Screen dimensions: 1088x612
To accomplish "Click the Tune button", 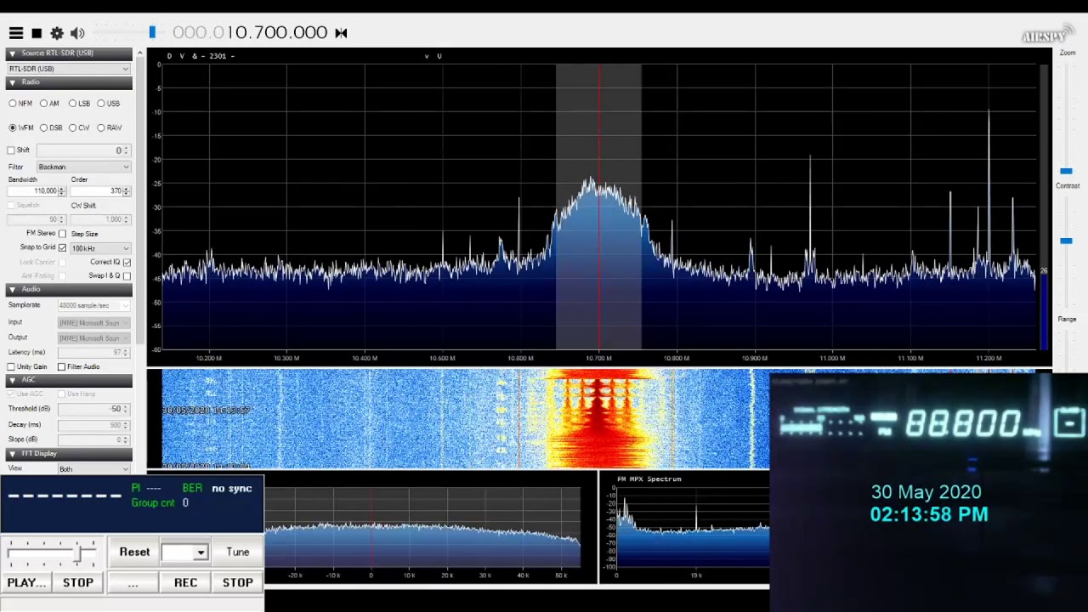I will coord(238,552).
